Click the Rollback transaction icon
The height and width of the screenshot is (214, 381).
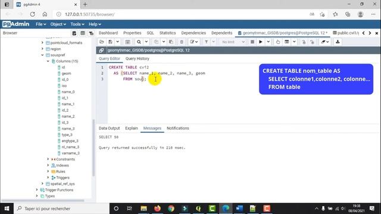pyautogui.click(x=312, y=42)
